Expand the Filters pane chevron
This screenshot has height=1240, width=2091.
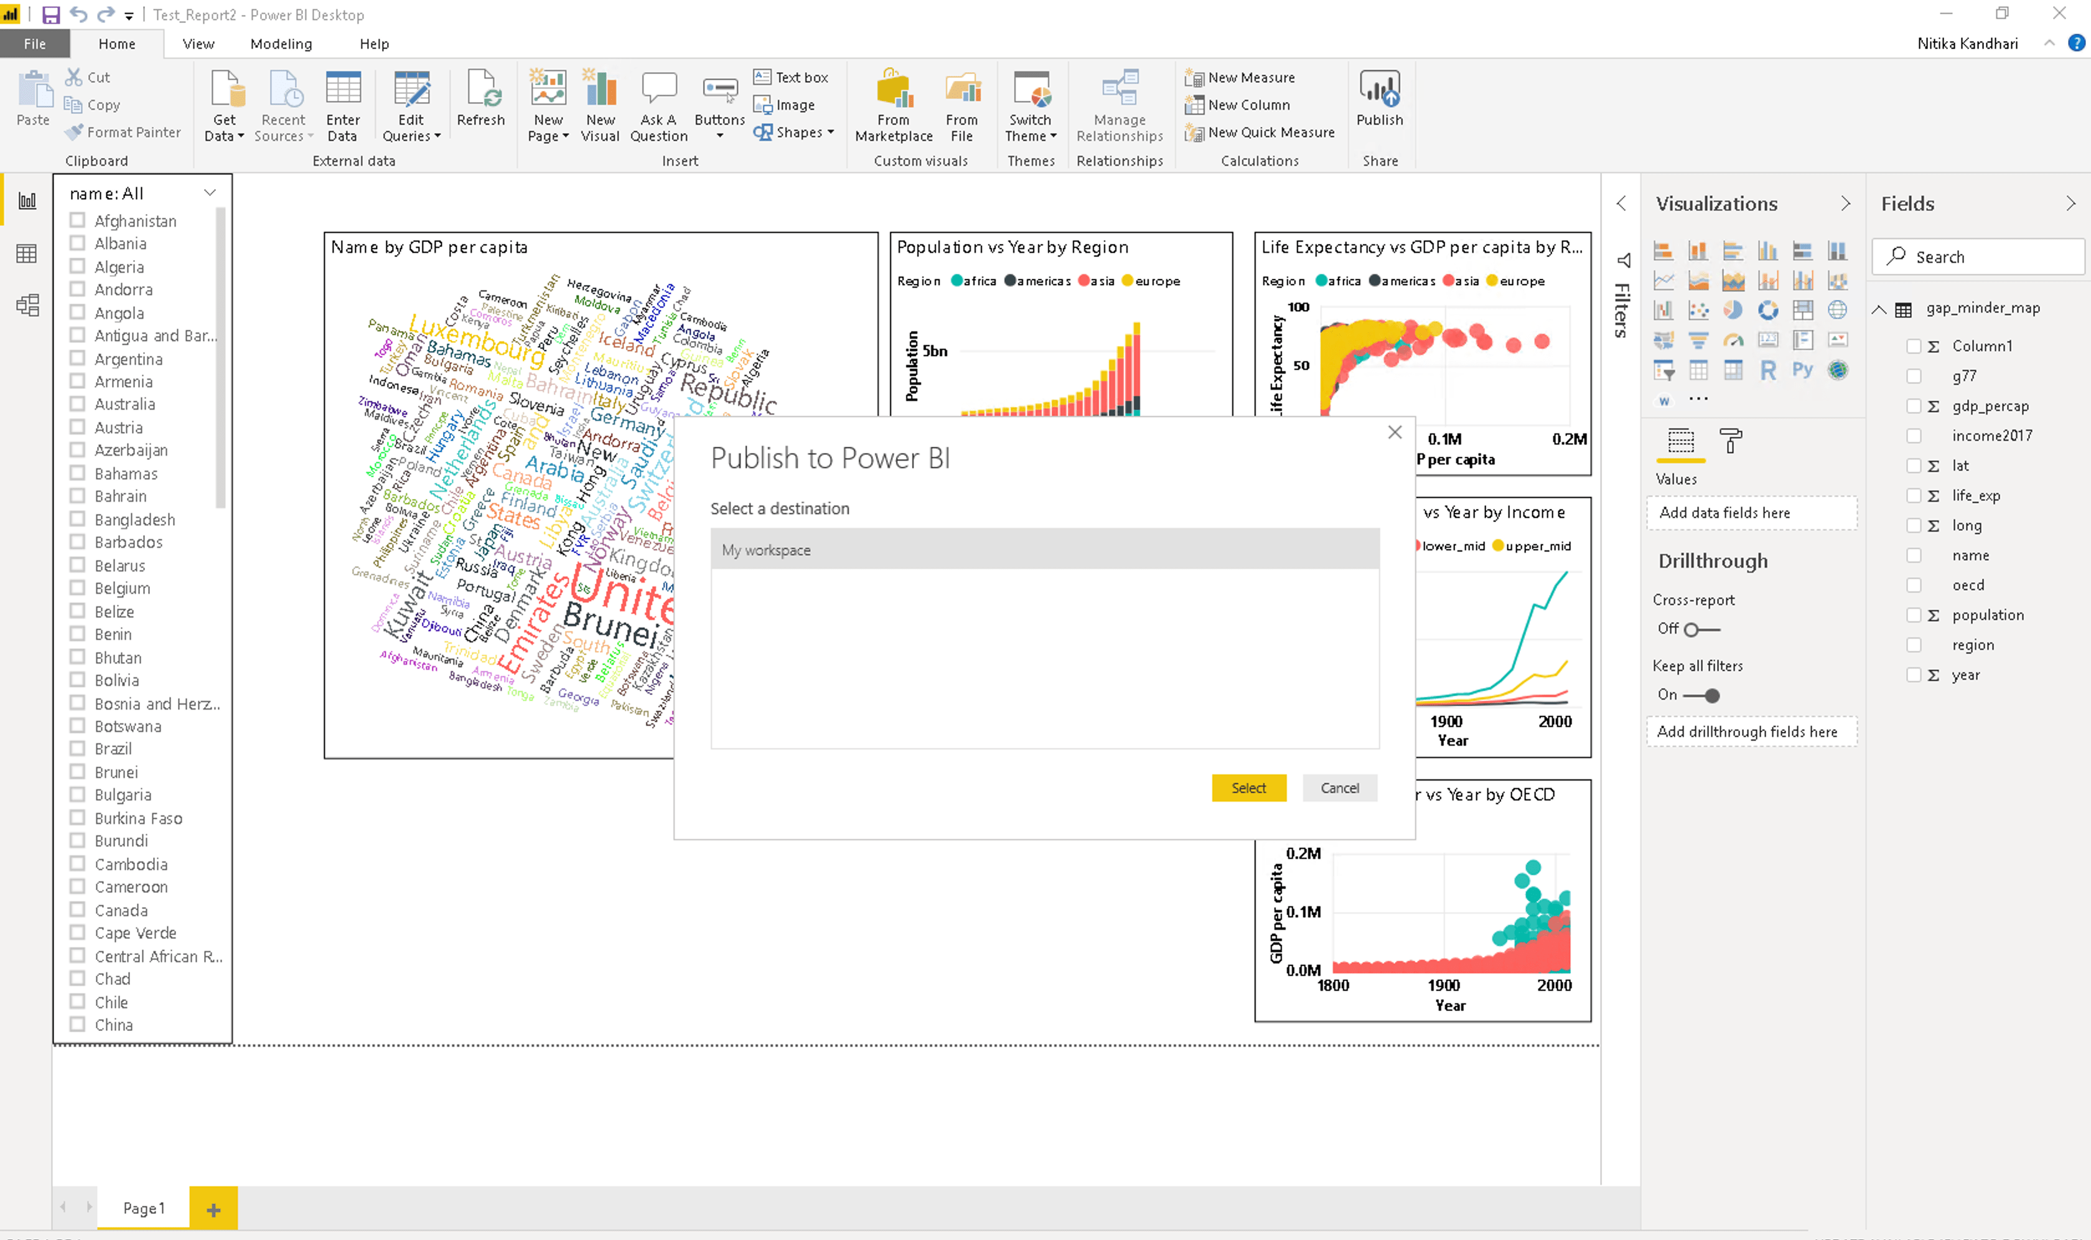point(1622,203)
